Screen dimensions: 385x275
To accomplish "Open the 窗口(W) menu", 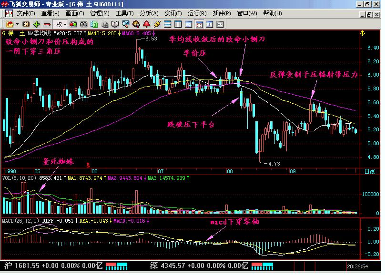I will [247, 13].
